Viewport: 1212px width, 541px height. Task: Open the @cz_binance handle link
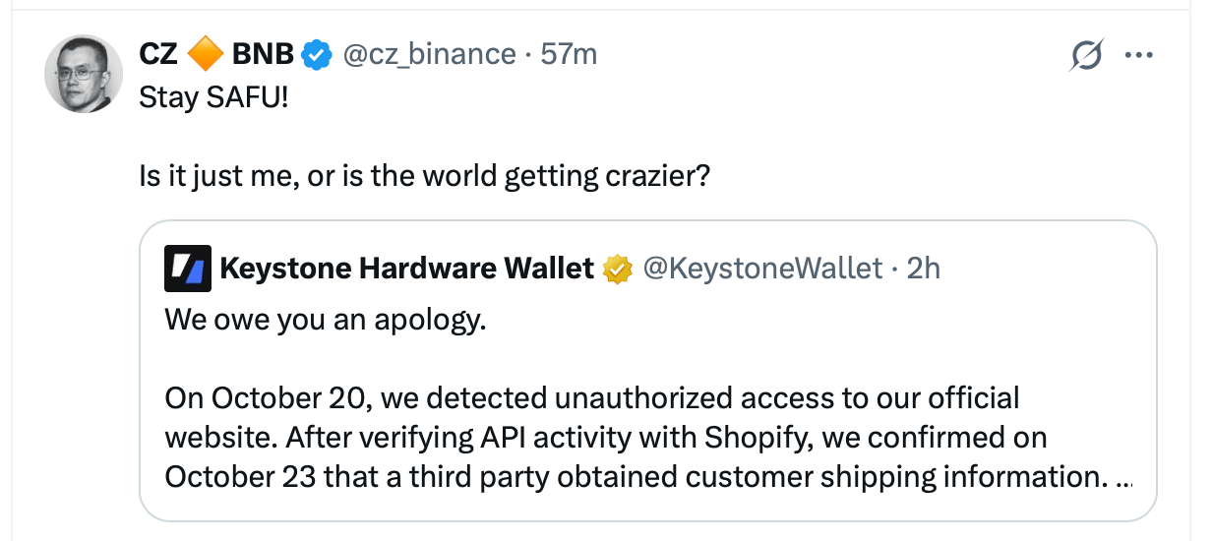click(428, 54)
